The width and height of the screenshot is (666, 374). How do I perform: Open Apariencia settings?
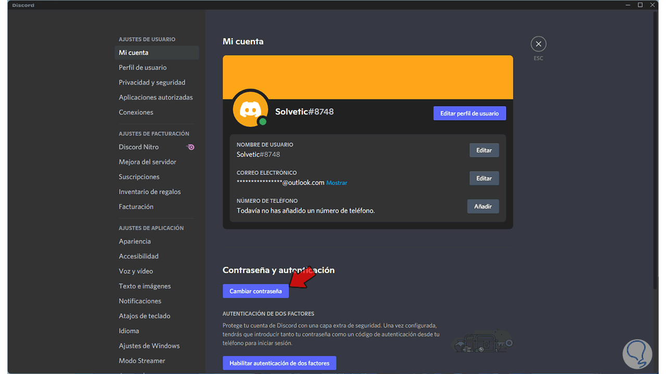coord(157,242)
